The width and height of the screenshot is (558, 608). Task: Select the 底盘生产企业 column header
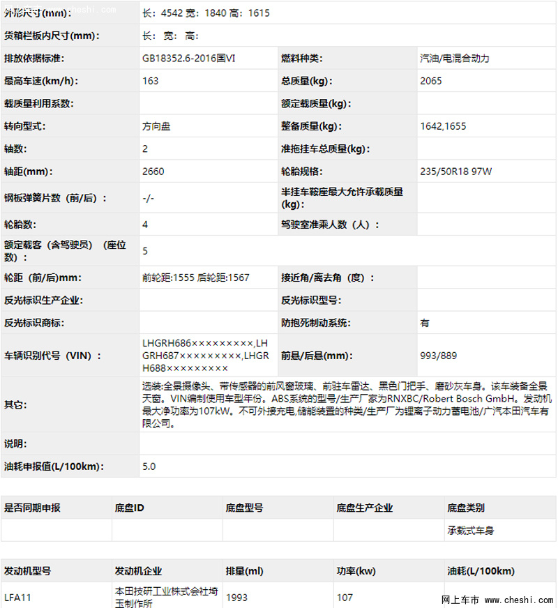click(x=365, y=508)
